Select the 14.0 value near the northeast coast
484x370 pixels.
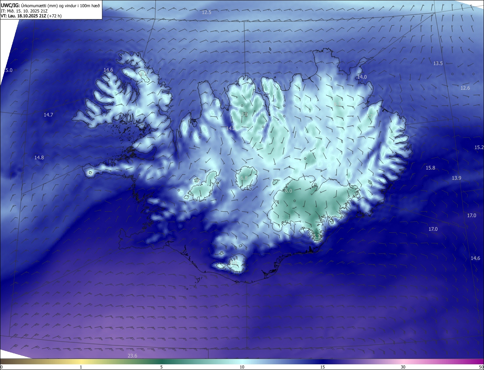pos(362,77)
